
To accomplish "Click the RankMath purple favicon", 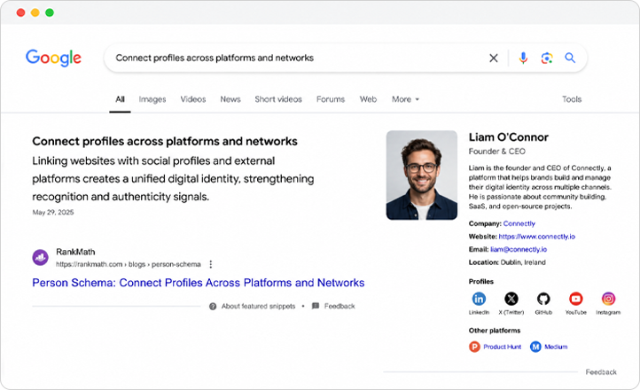I will click(41, 257).
